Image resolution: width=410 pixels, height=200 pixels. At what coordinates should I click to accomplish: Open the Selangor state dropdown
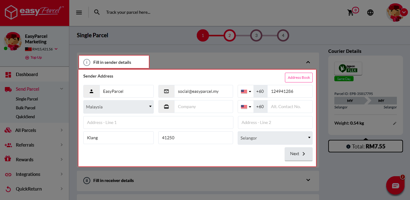pyautogui.click(x=275, y=138)
